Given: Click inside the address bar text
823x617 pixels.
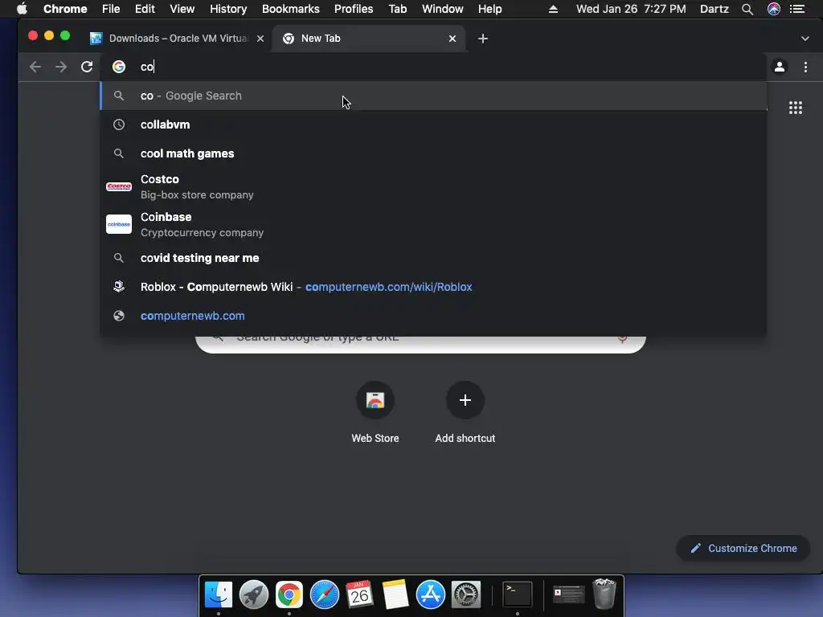Looking at the screenshot, I should tap(147, 67).
